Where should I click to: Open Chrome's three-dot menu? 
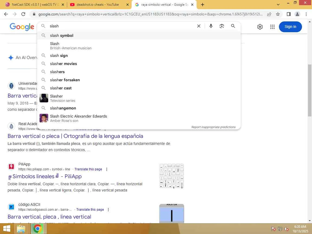(306, 14)
